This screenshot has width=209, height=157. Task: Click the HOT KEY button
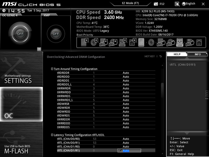(149, 56)
